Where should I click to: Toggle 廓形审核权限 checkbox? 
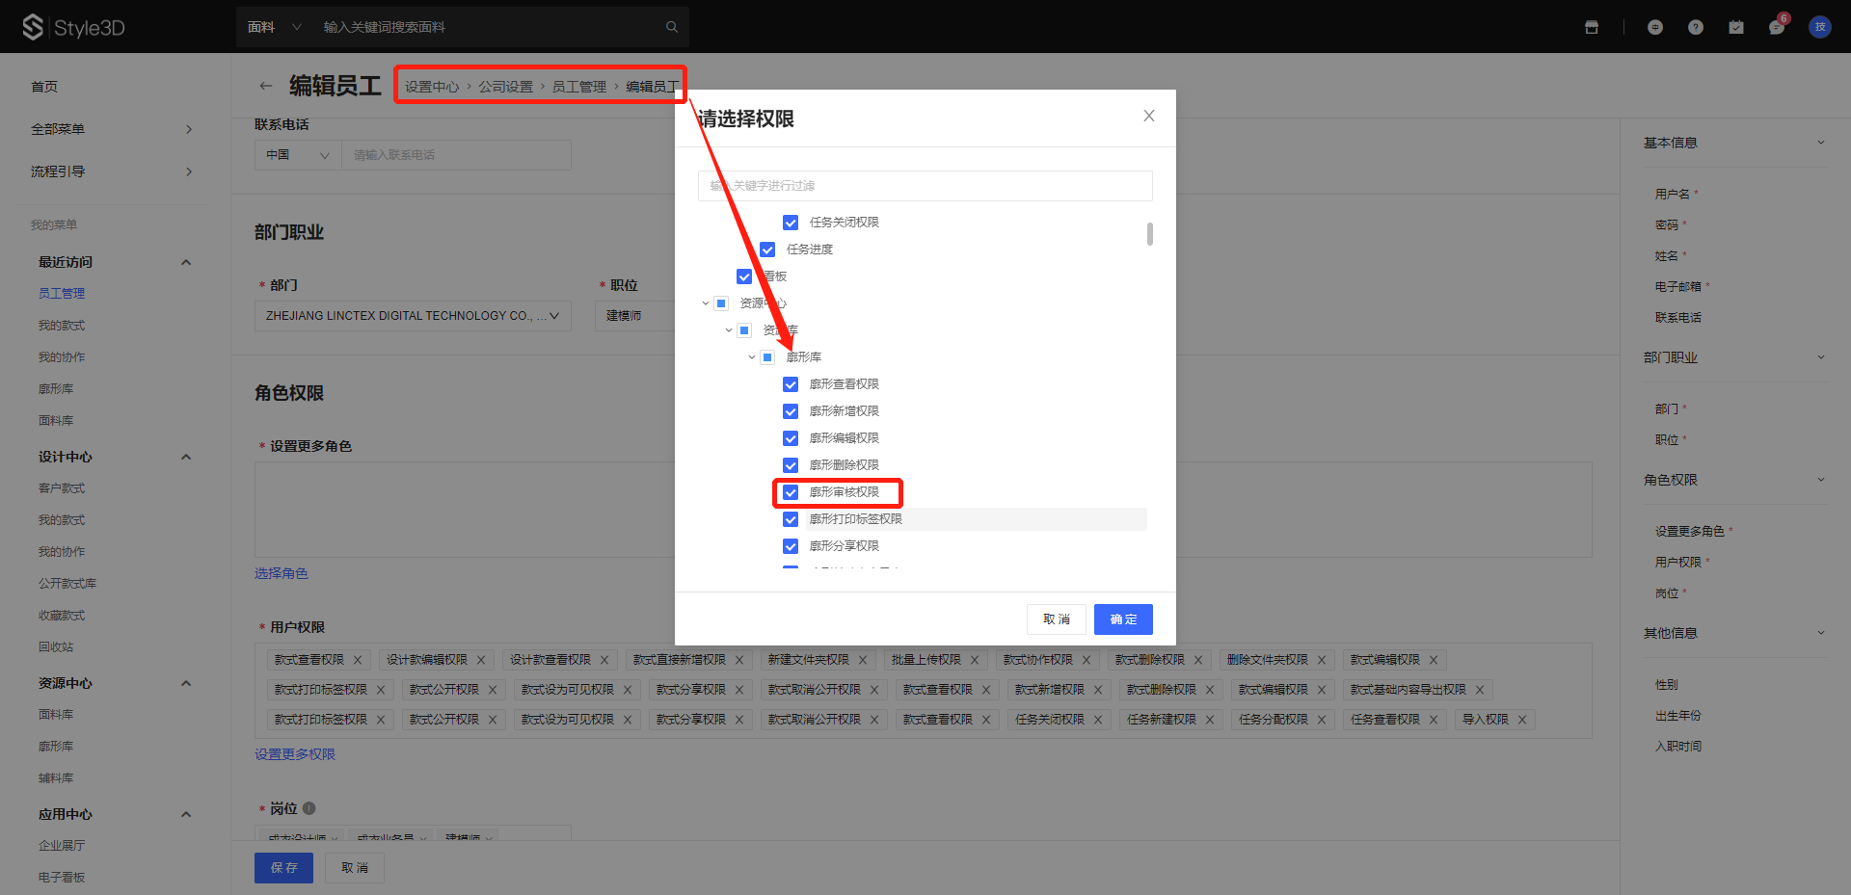[x=791, y=492]
